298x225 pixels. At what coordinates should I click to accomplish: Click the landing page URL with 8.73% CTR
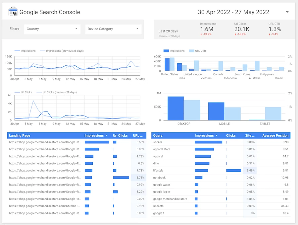[45, 178]
